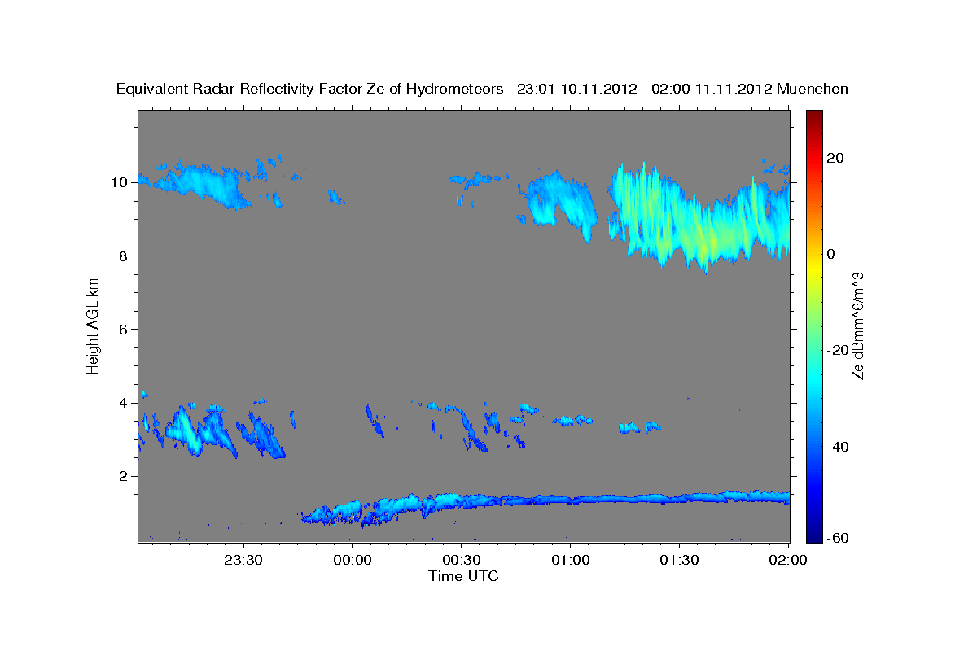This screenshot has width=977, height=651.
Task: Click the colorbar value label '-40'
Action: (x=838, y=447)
